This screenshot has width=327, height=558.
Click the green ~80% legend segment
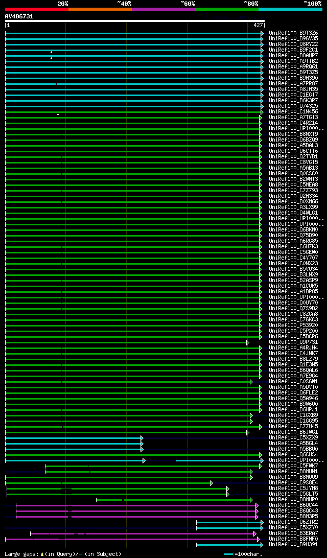click(x=227, y=9)
